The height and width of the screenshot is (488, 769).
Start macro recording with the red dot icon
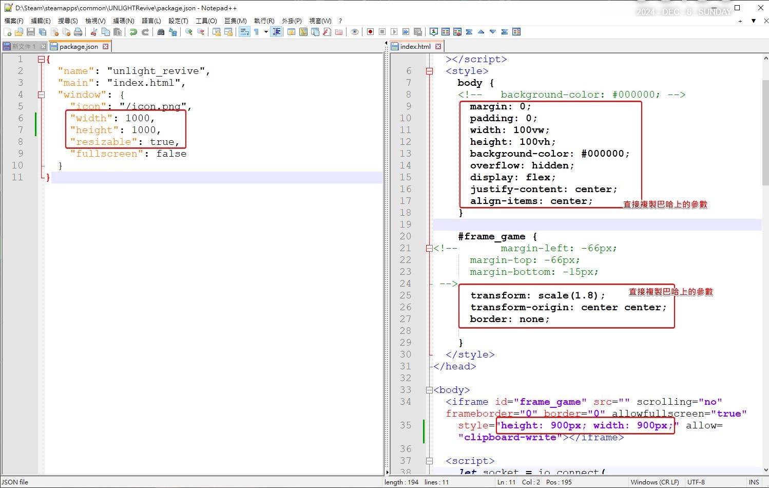370,32
